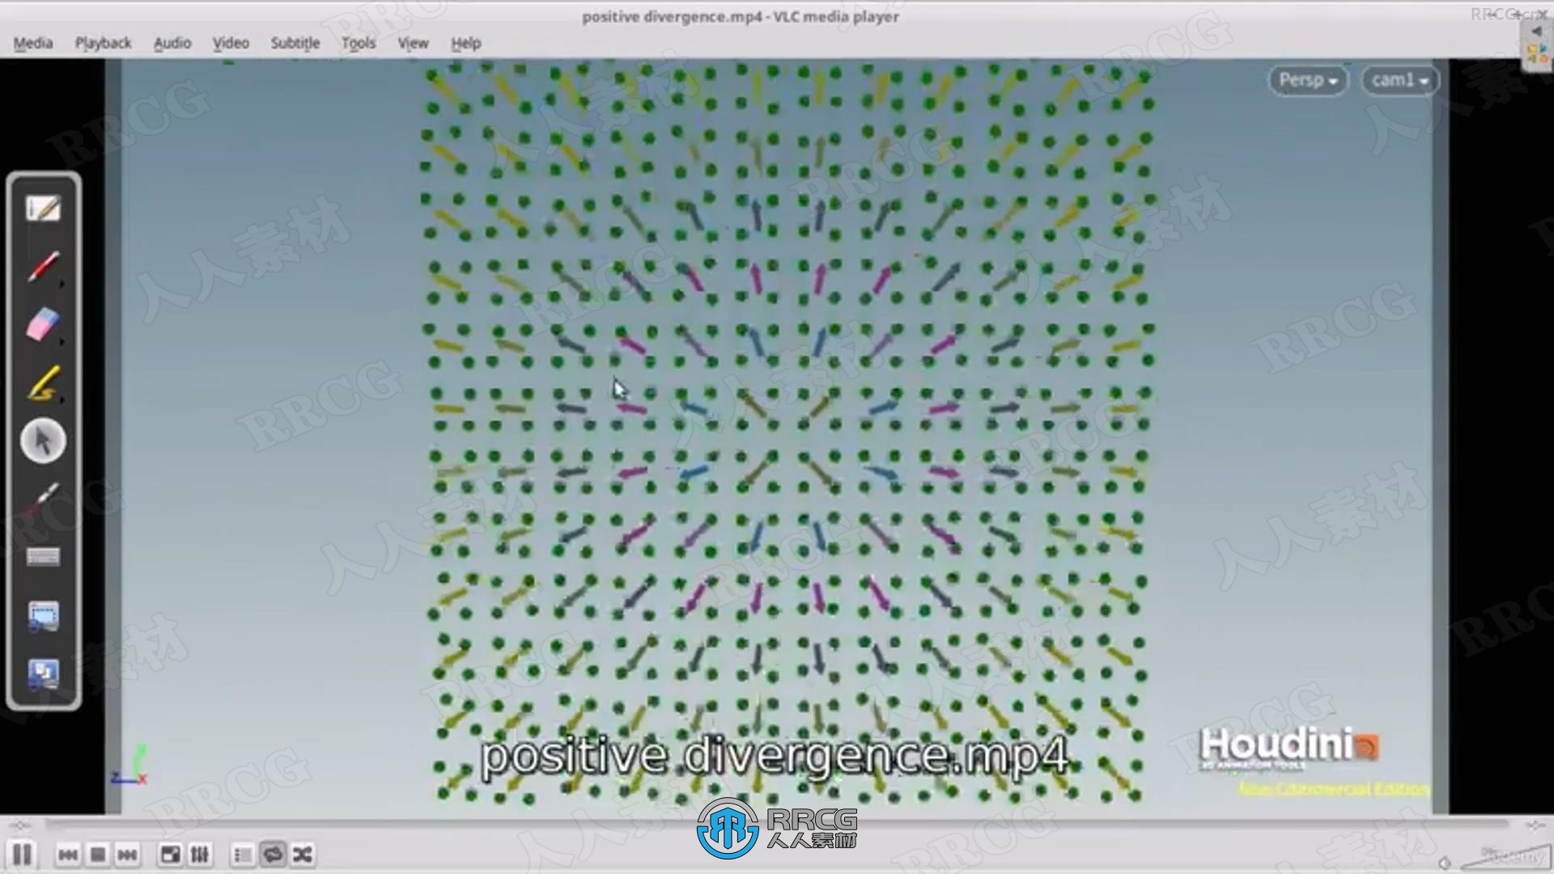Viewport: 1554px width, 874px height.
Task: Open the Subtitle menu
Action: (295, 43)
